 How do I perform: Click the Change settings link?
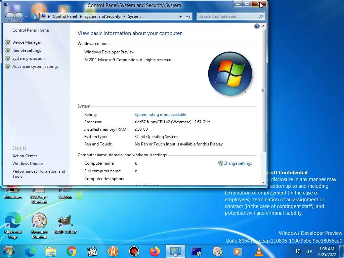coord(238,163)
